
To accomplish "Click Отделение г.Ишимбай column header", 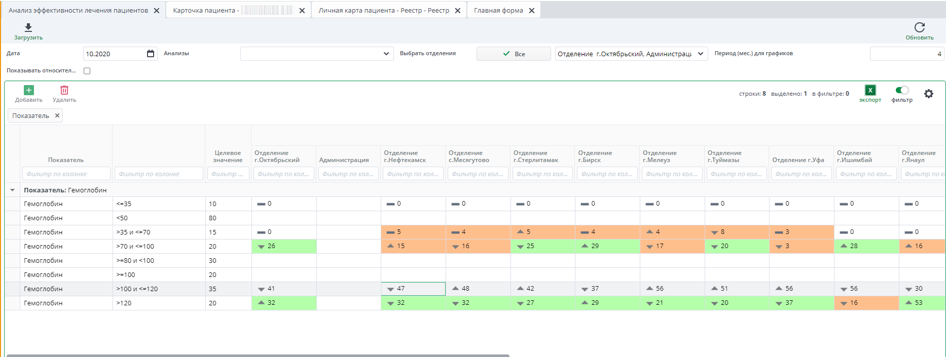I will [x=855, y=156].
